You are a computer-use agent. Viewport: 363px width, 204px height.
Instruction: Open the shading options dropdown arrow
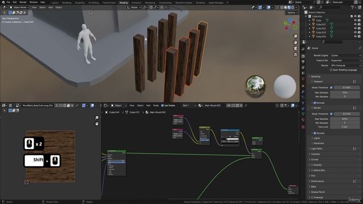(x=296, y=7)
